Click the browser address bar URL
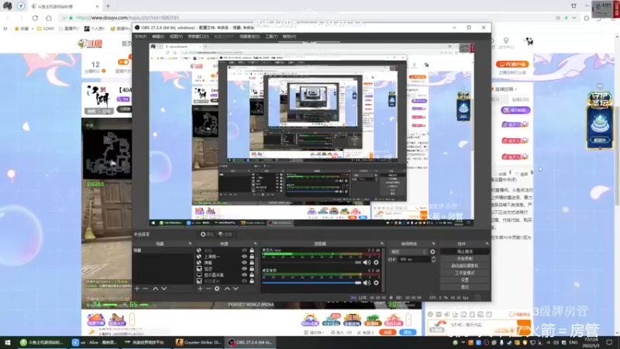Image resolution: width=620 pixels, height=349 pixels. (127, 18)
